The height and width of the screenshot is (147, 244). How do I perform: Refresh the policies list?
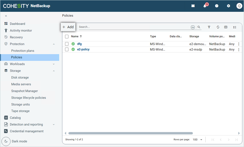tap(218, 27)
